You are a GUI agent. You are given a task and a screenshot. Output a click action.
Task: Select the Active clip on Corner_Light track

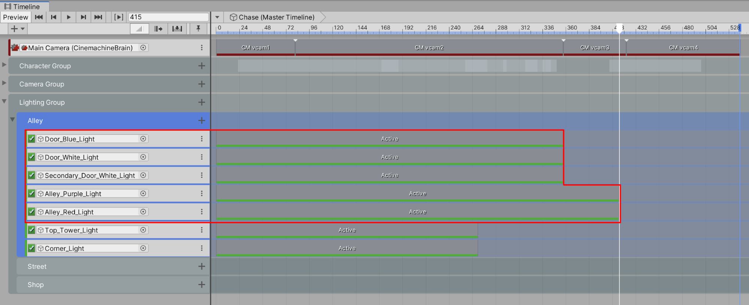pyautogui.click(x=347, y=248)
